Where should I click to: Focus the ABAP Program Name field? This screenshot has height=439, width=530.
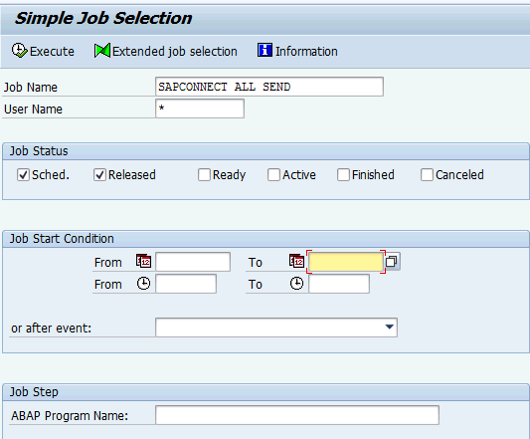click(297, 415)
